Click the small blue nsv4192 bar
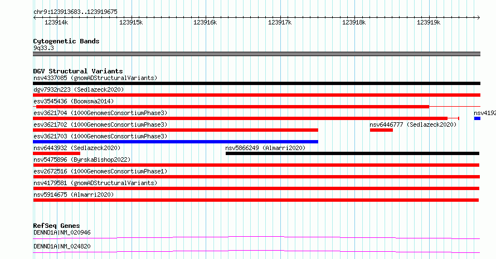The width and height of the screenshot is (496, 259). point(478,118)
